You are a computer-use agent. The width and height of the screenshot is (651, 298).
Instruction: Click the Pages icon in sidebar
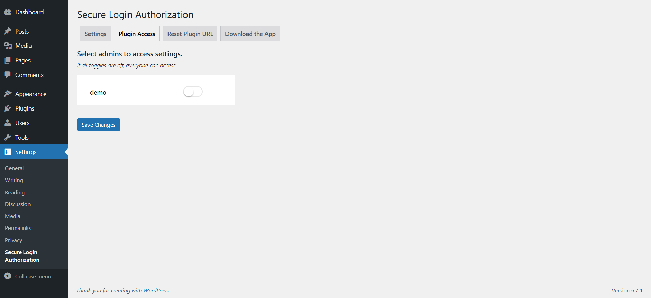tap(8, 60)
